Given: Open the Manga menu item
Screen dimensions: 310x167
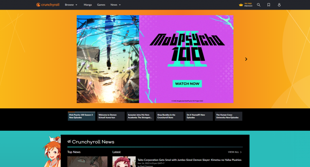Looking at the screenshot, I should [88, 5].
